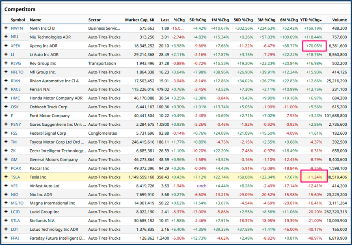Click the NFI.TO symbol link
The height and width of the screenshot is (245, 352).
point(17,72)
